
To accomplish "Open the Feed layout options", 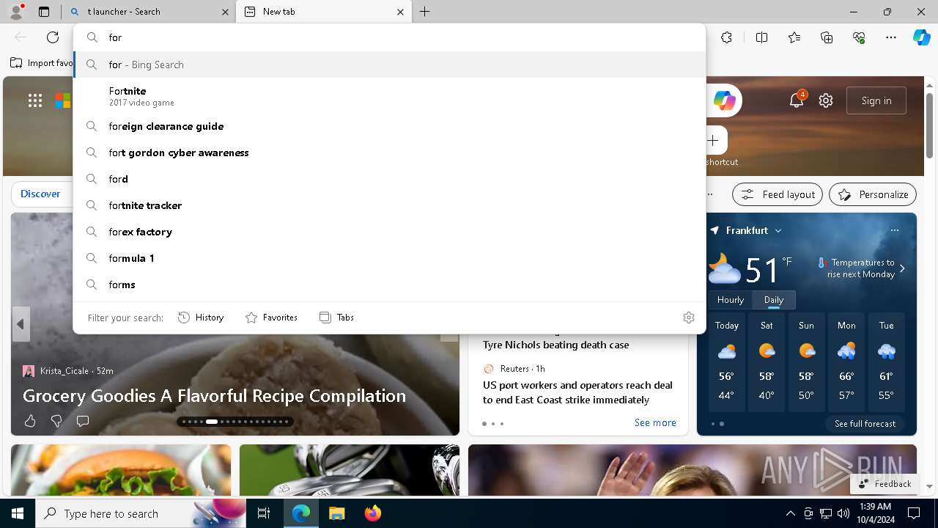I will [778, 194].
